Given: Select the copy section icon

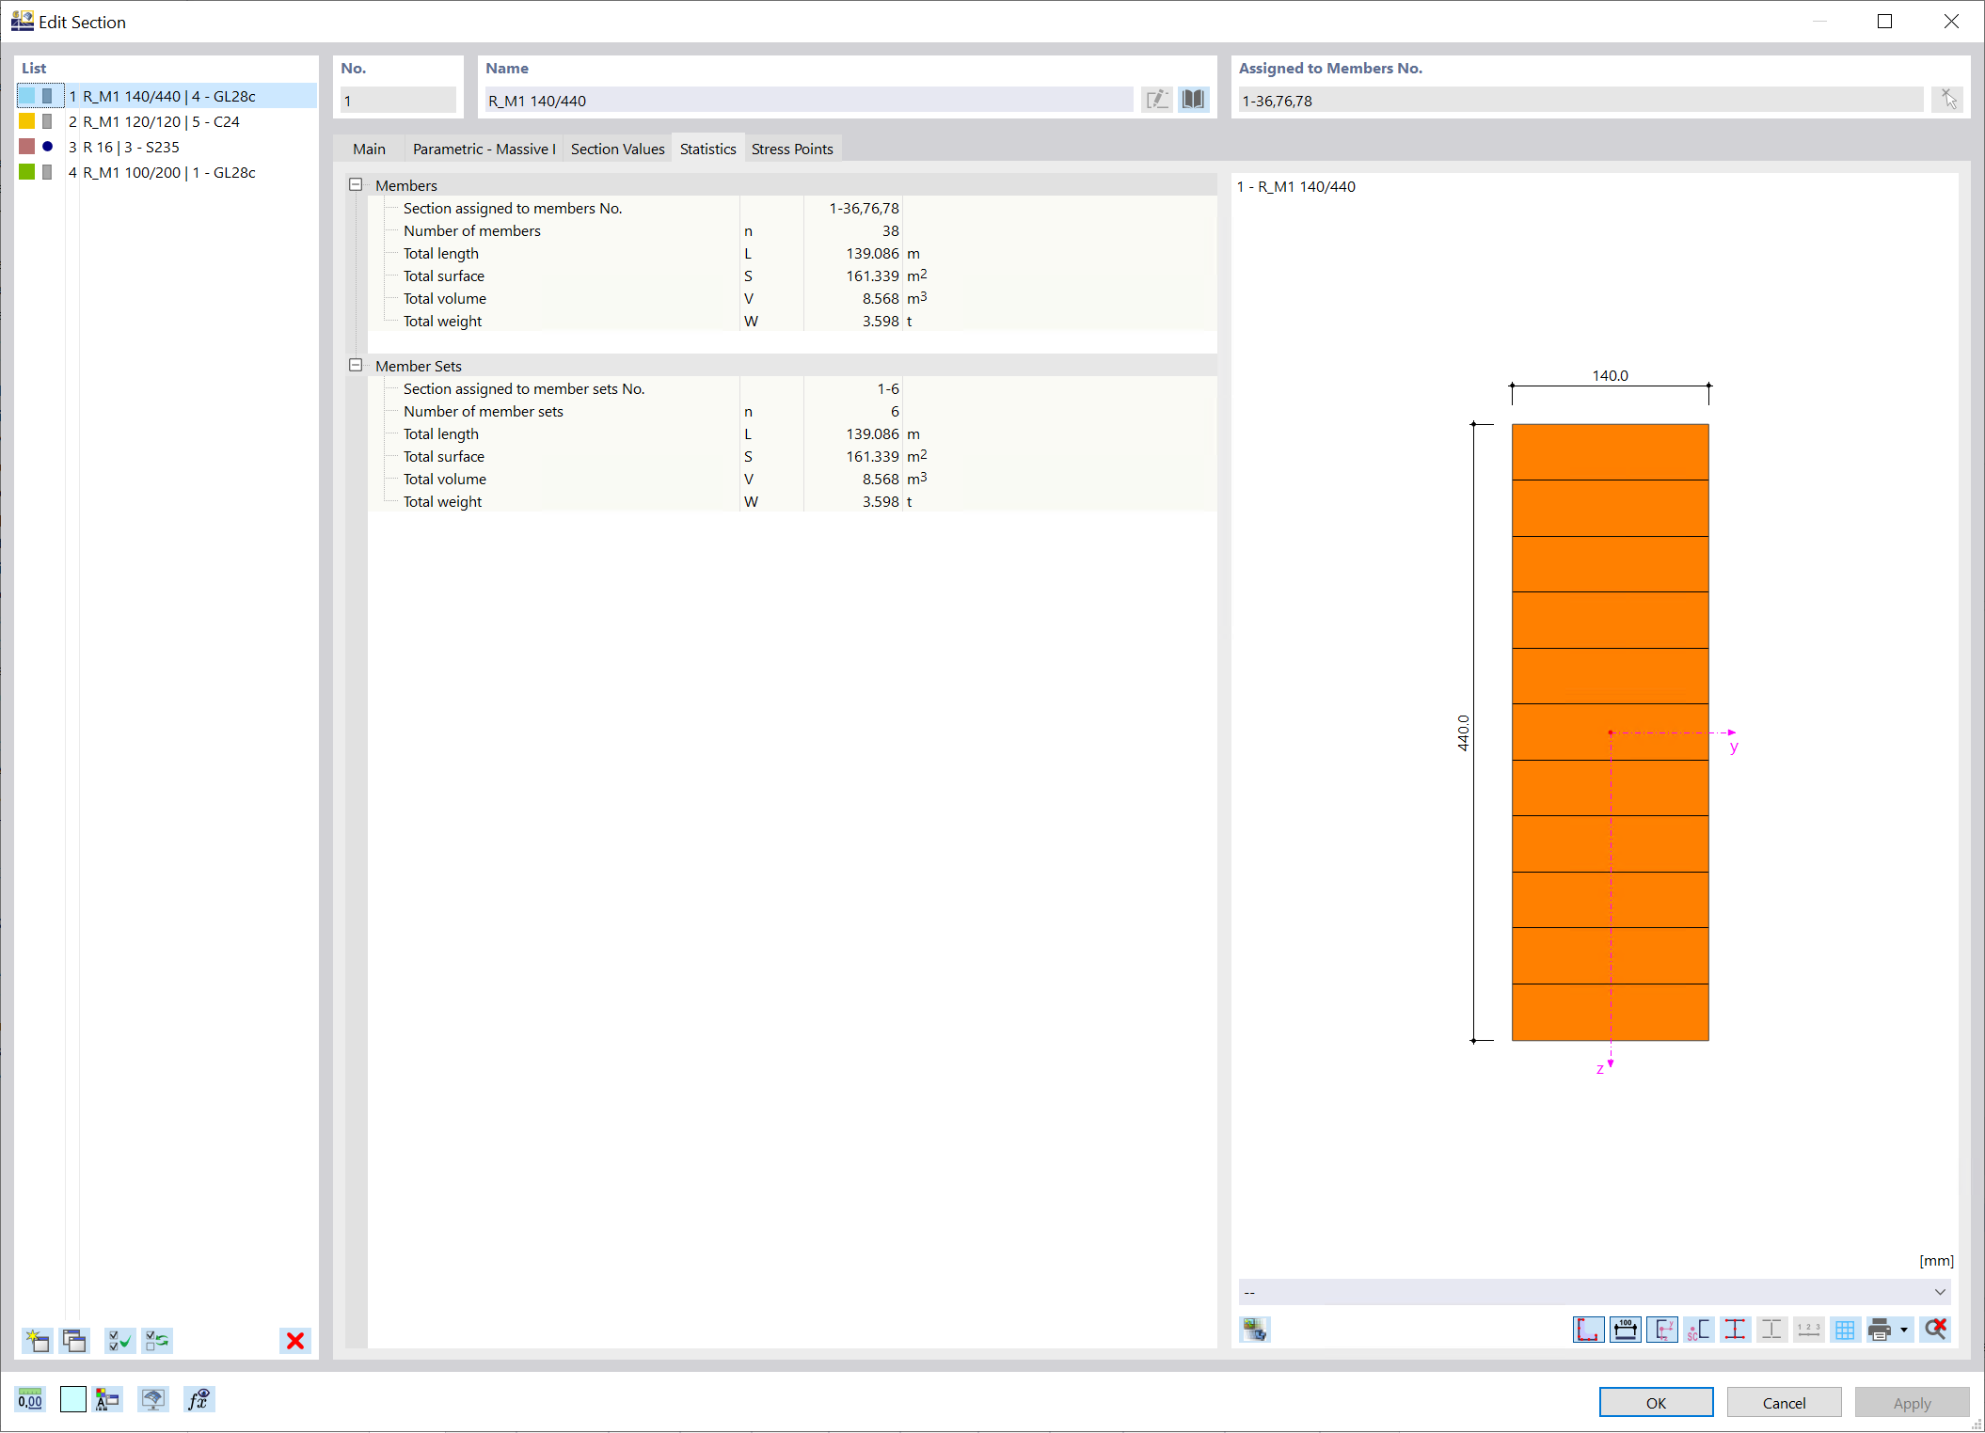Looking at the screenshot, I should tap(74, 1339).
